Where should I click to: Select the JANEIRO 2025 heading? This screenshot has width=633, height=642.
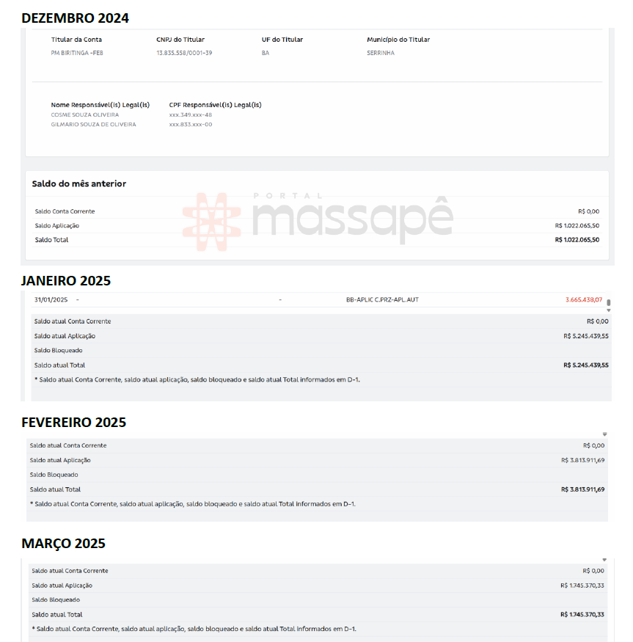66,280
